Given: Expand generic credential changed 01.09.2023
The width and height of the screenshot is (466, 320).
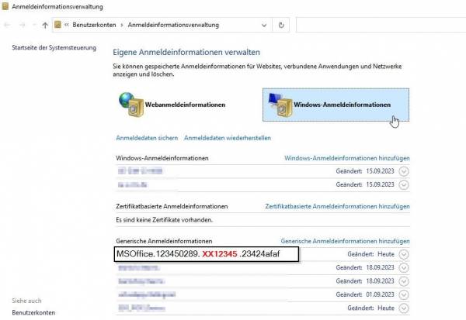Looking at the screenshot, I should (404, 294).
